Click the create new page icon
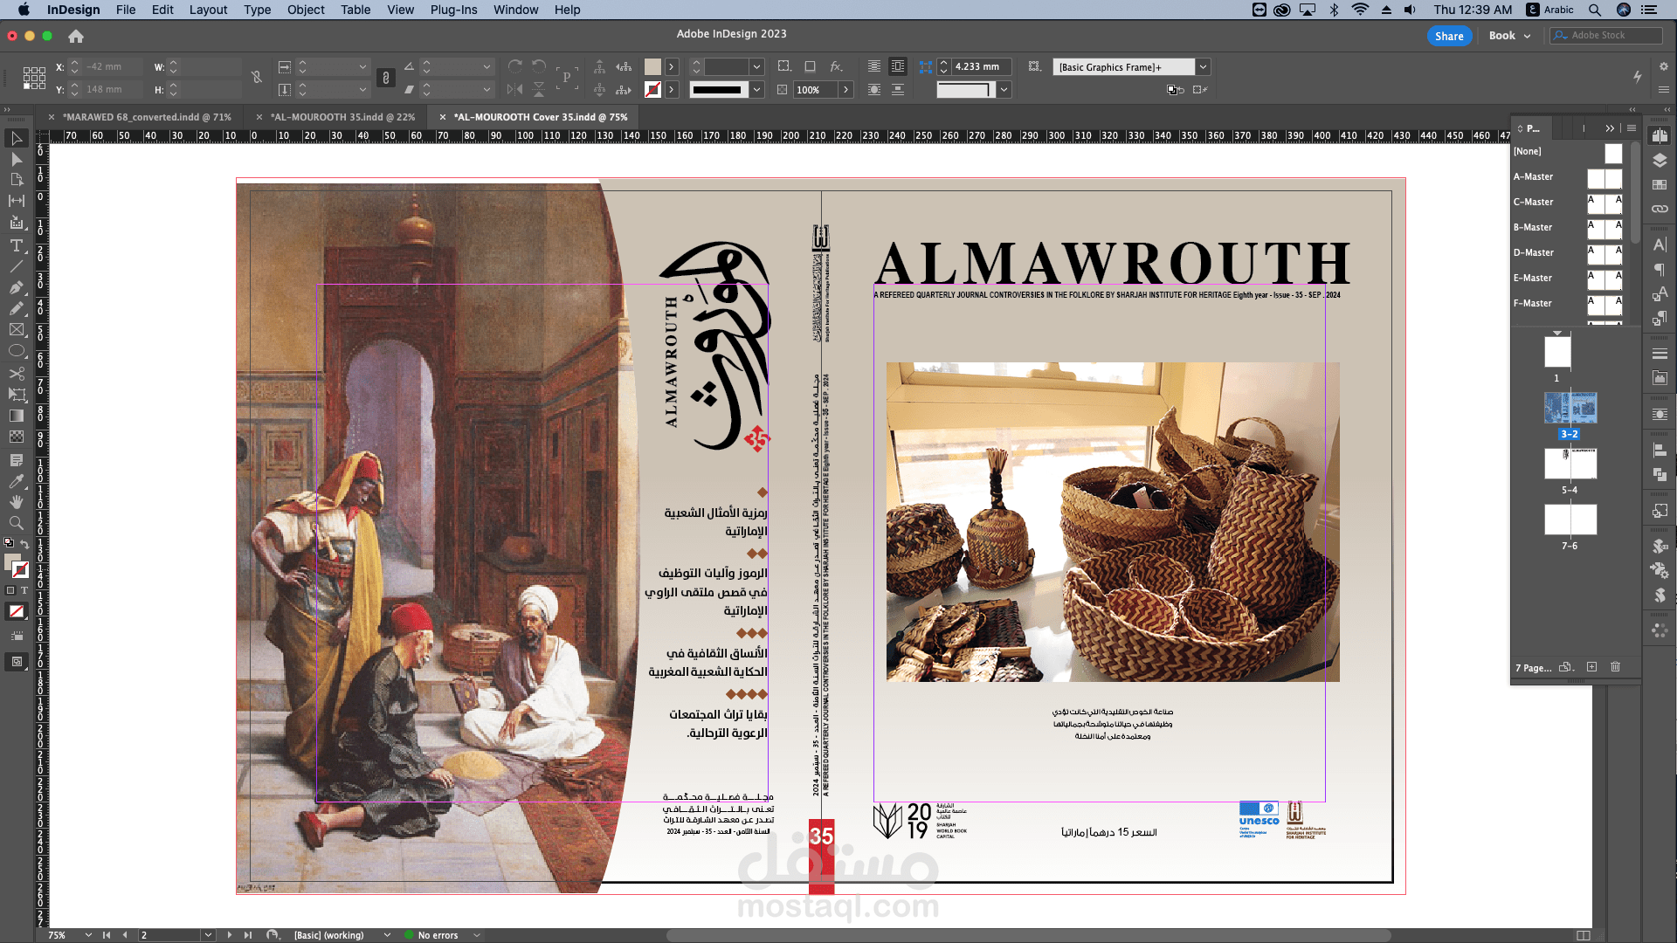1677x943 pixels. pyautogui.click(x=1591, y=667)
